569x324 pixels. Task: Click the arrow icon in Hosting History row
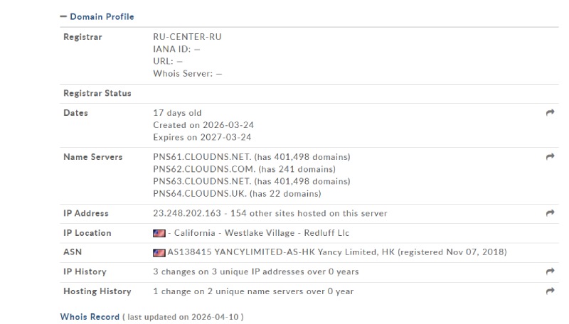(550, 291)
